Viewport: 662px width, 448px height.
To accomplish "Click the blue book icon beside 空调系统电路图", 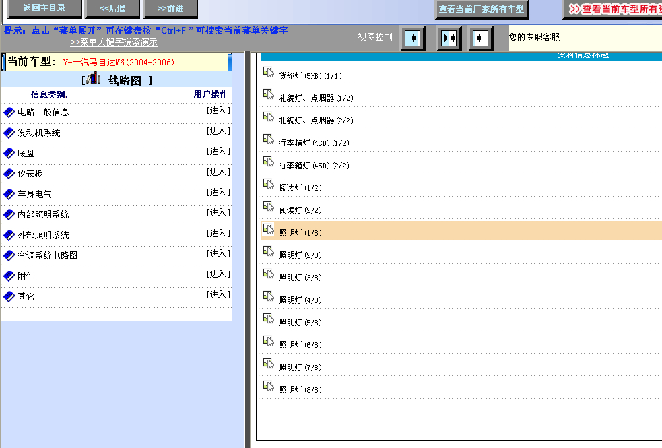I will point(9,255).
